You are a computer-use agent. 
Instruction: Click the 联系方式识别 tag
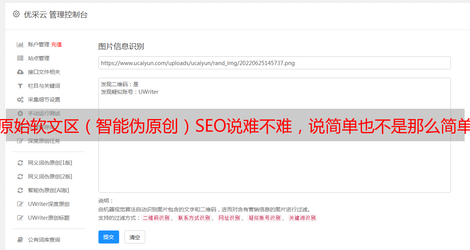pos(194,218)
